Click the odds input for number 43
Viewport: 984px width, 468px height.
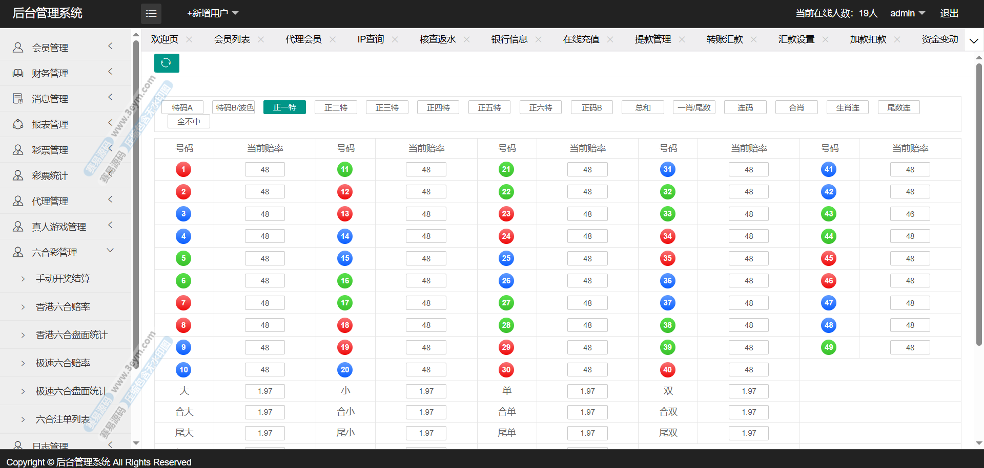coord(910,214)
